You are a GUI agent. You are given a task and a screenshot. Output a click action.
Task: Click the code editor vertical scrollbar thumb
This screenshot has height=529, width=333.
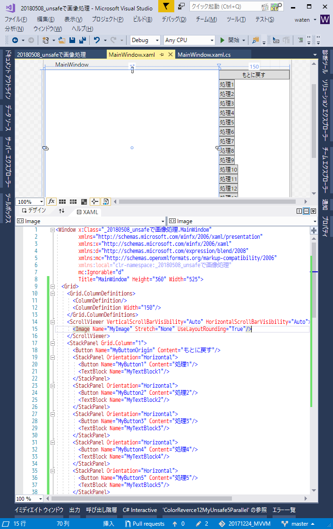314,280
